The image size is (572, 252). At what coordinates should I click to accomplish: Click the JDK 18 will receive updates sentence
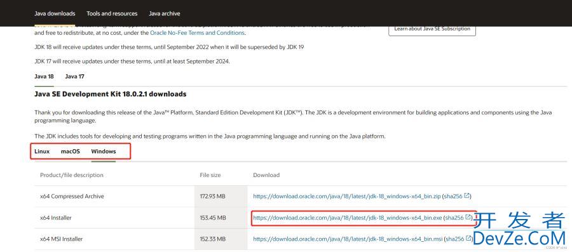pos(169,47)
